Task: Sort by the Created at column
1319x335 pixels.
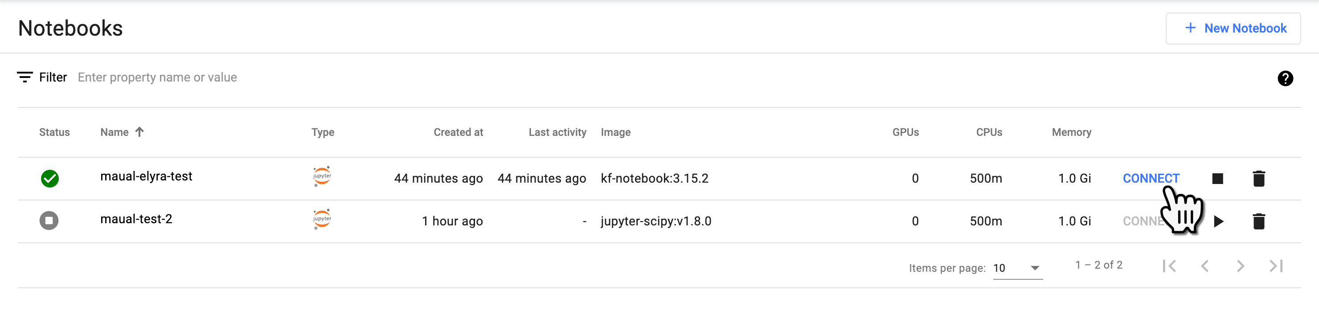Action: [458, 132]
